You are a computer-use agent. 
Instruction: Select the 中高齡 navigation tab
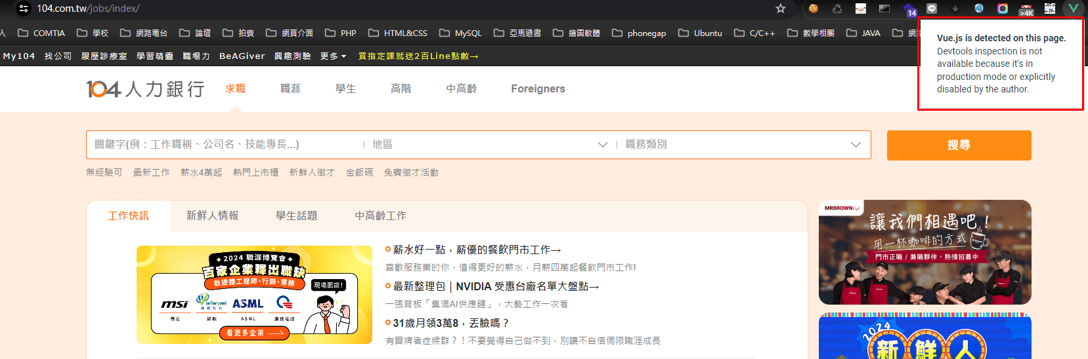(x=462, y=88)
